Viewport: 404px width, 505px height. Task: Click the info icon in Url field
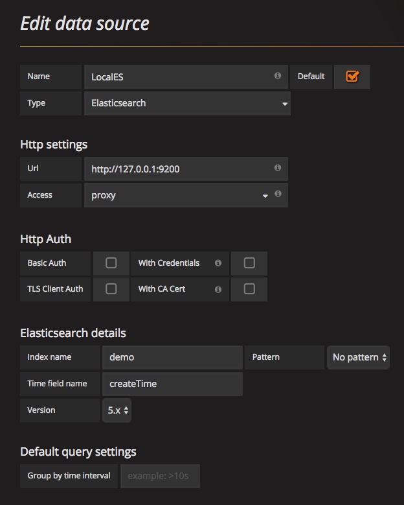click(x=278, y=168)
